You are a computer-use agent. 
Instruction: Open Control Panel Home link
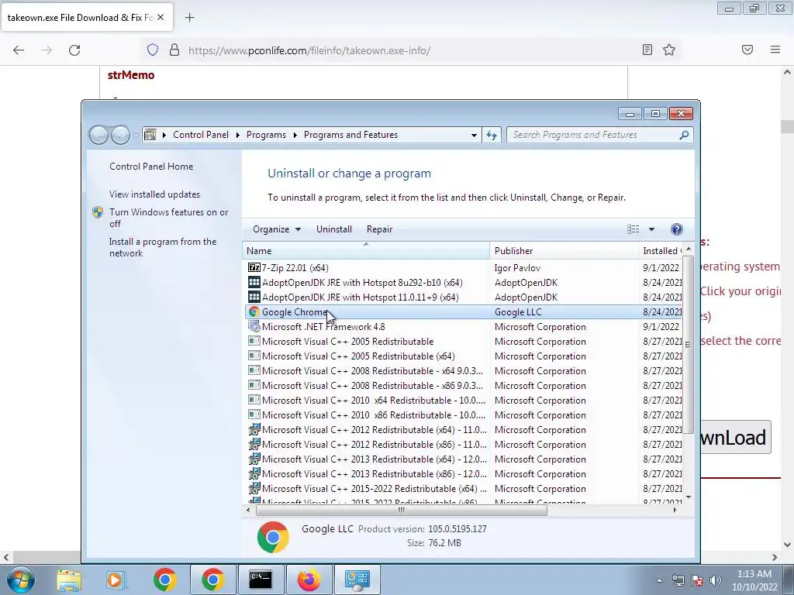(x=151, y=167)
